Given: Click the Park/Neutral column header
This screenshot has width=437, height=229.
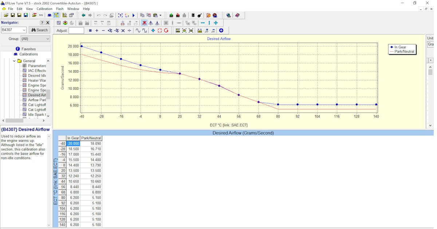Looking at the screenshot, I should pyautogui.click(x=91, y=138).
